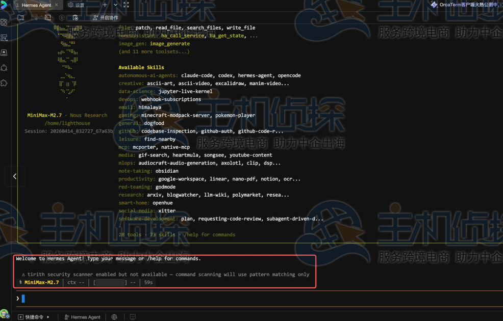Collapse the side panel with left chevron
503x321 pixels.
pyautogui.click(x=15, y=176)
